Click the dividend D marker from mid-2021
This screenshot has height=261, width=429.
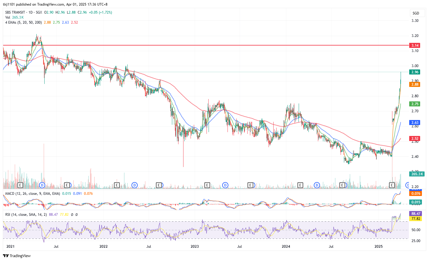tap(42, 185)
